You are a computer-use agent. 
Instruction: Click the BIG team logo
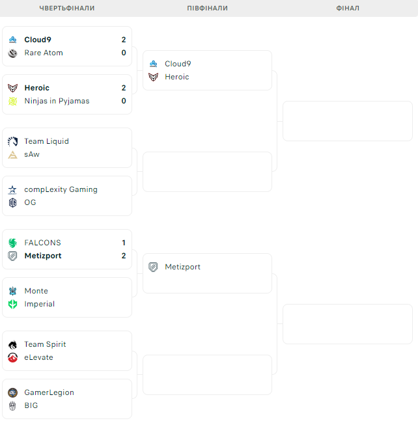click(x=12, y=405)
